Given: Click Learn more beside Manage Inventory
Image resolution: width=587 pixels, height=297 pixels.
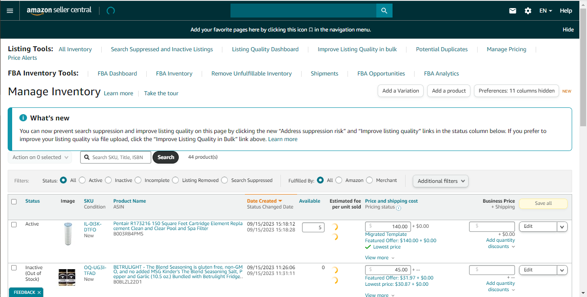Looking at the screenshot, I should [118, 93].
